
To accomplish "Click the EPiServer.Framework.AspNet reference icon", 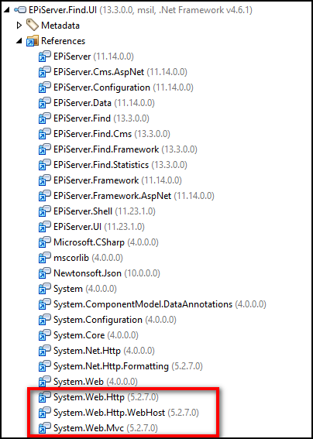I will tap(45, 196).
